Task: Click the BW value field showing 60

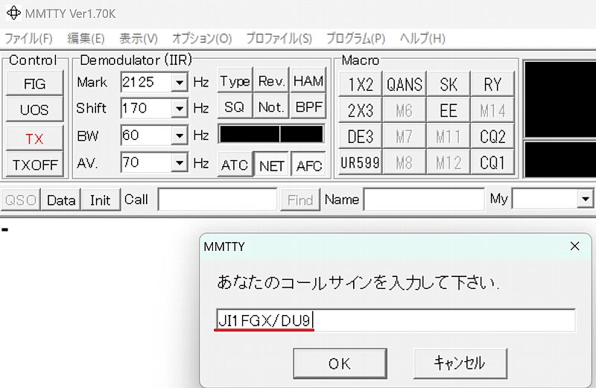Action: [x=146, y=136]
